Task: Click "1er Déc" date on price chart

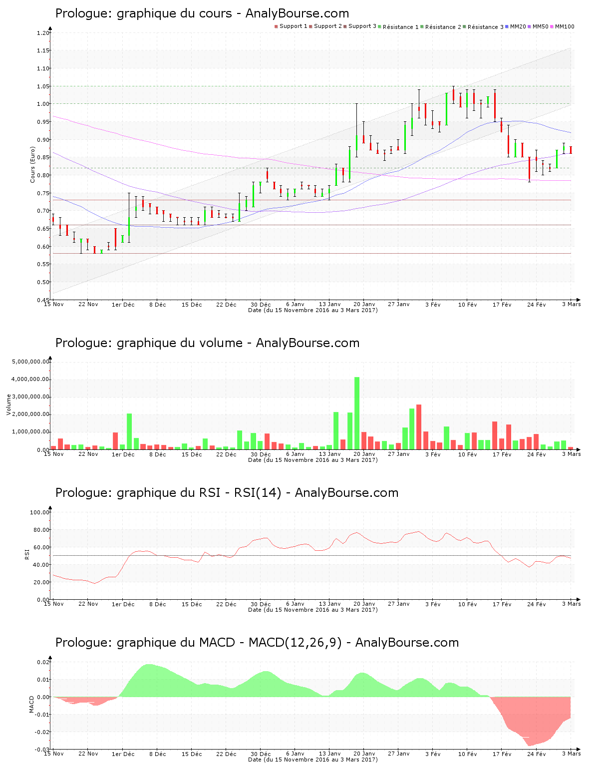Action: [123, 305]
